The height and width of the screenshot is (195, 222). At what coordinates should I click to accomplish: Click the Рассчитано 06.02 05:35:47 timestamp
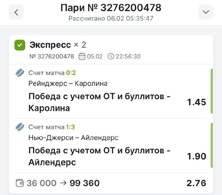coord(111,19)
